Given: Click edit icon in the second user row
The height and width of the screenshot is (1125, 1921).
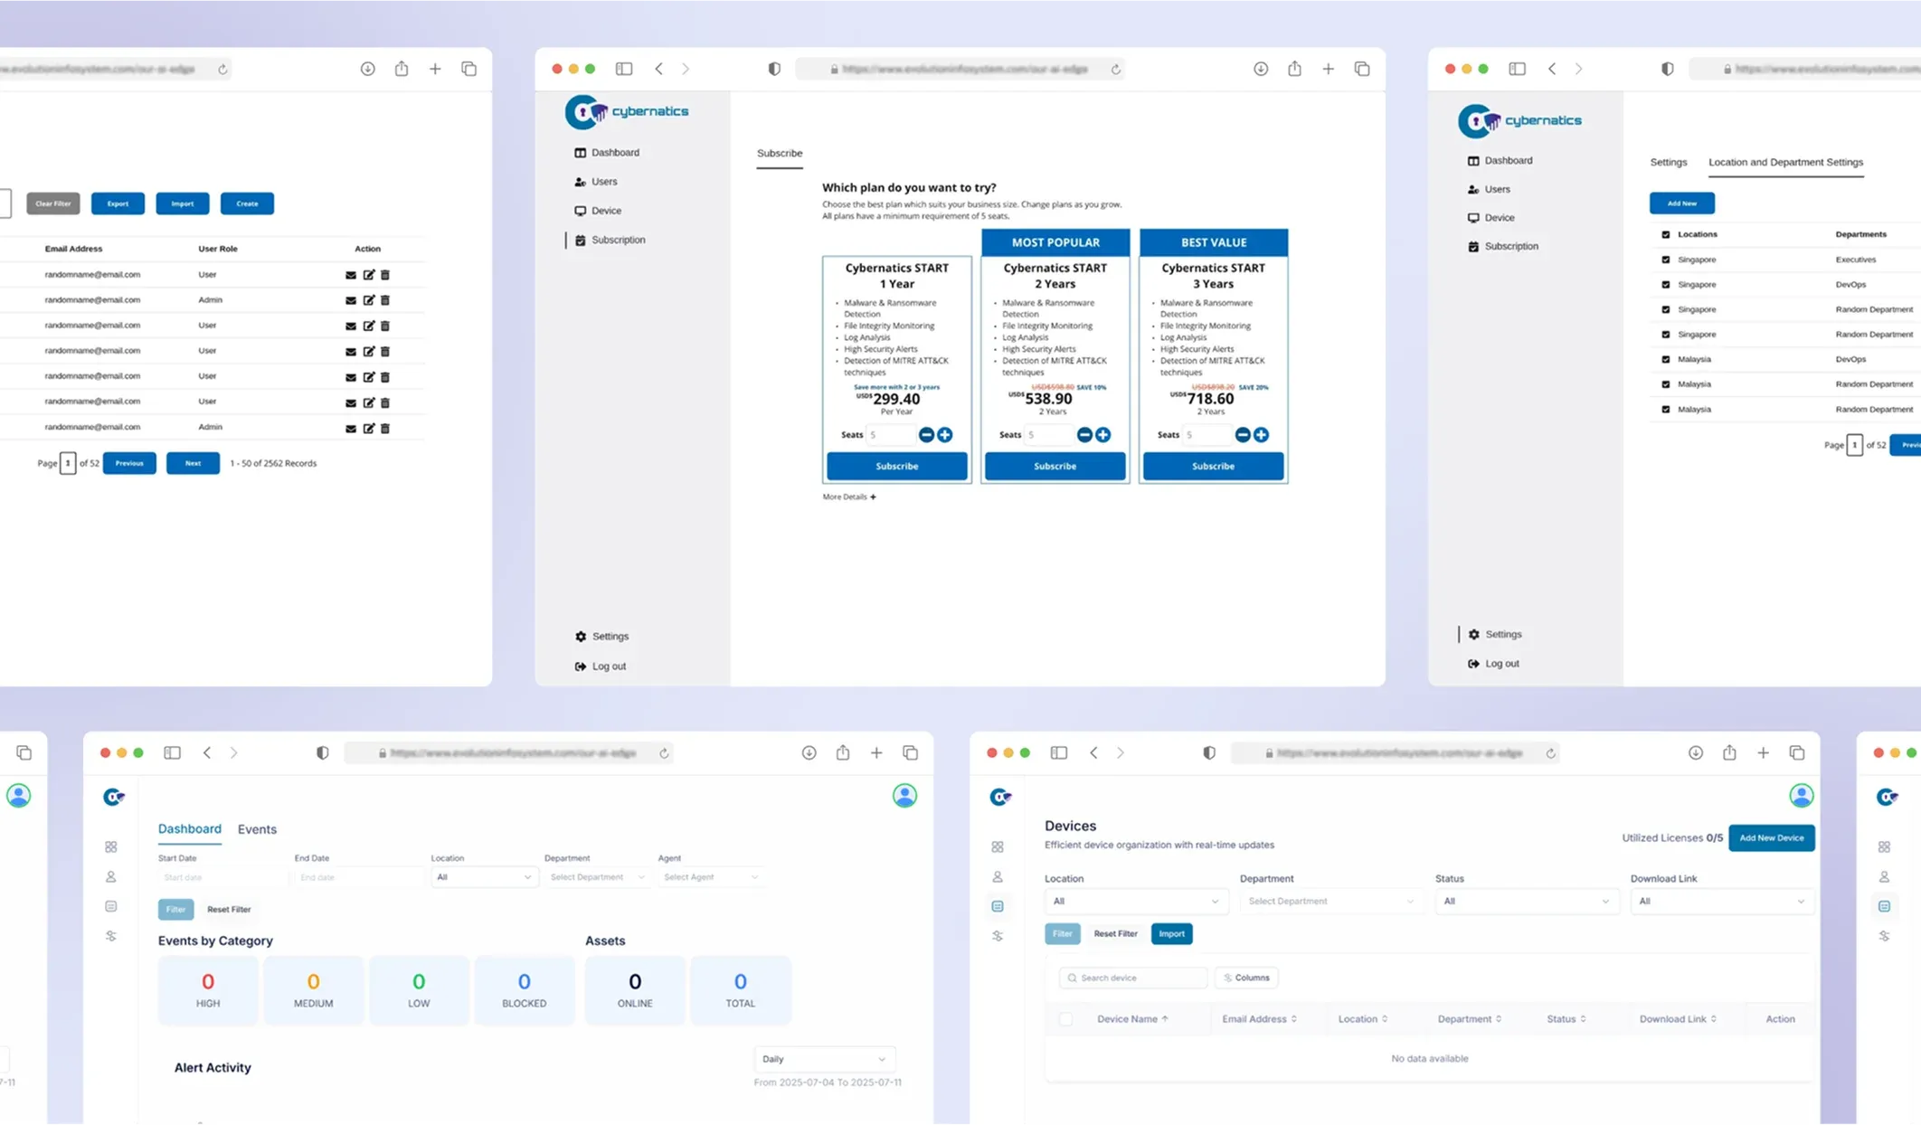Looking at the screenshot, I should point(368,300).
